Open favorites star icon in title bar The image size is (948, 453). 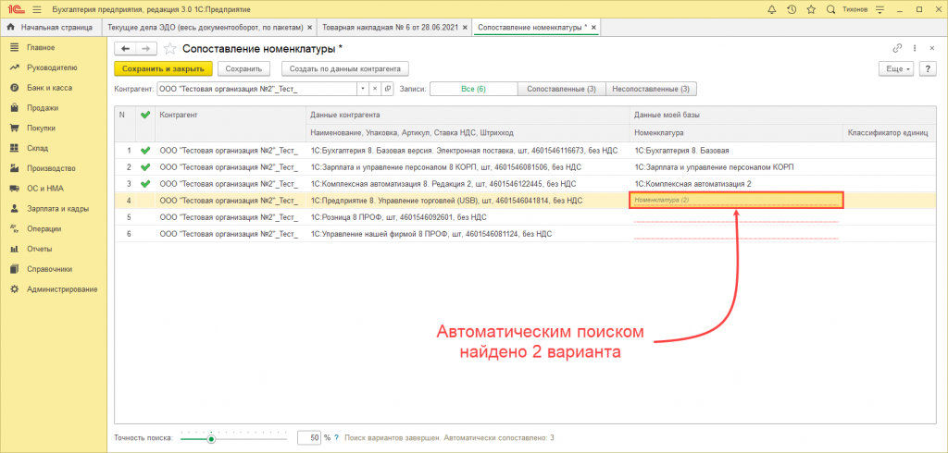click(810, 9)
